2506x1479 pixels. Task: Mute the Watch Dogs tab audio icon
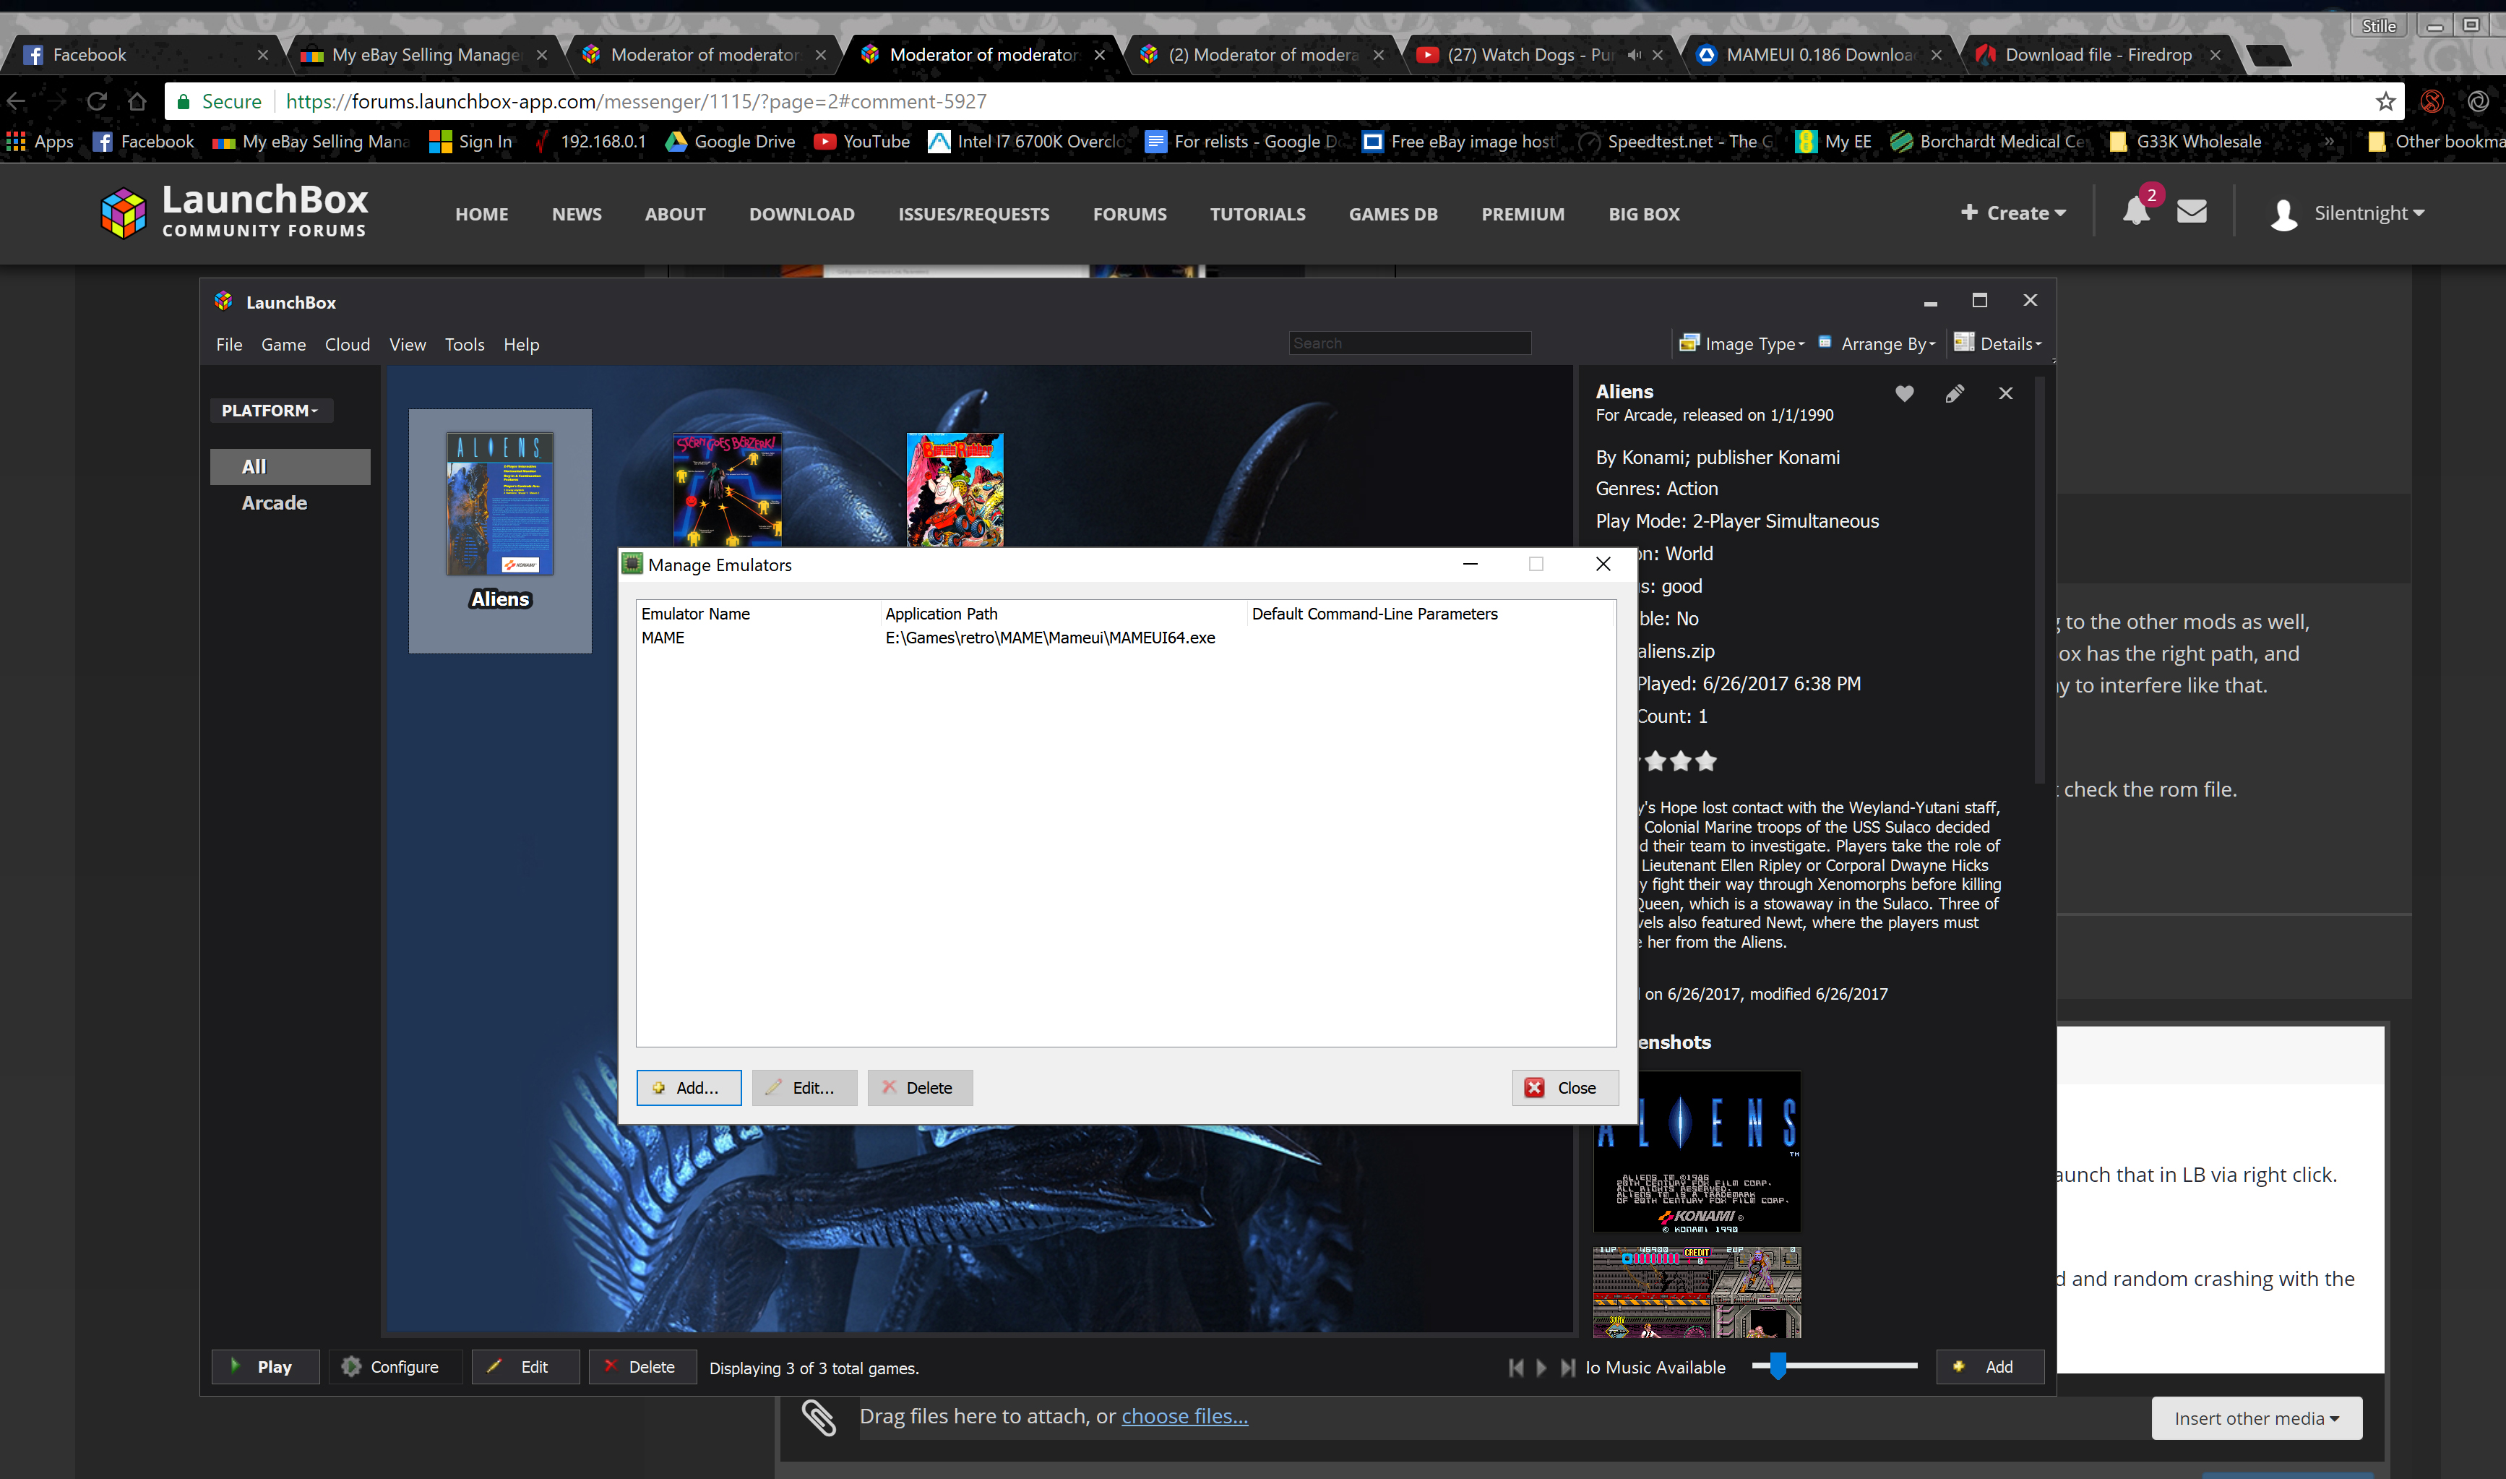tap(1634, 55)
